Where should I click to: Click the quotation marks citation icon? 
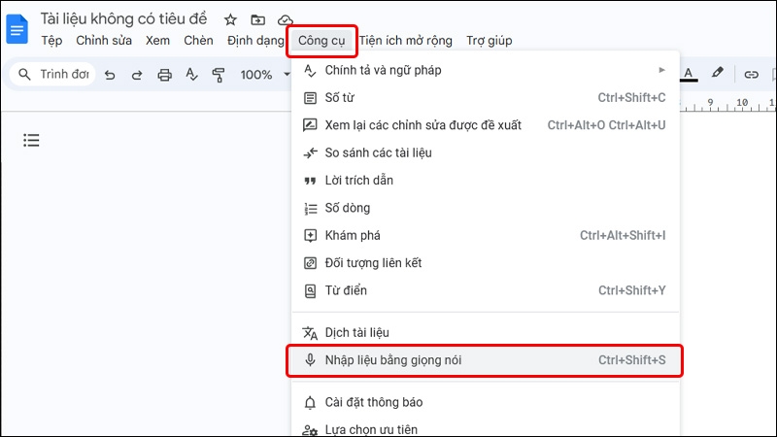[310, 181]
